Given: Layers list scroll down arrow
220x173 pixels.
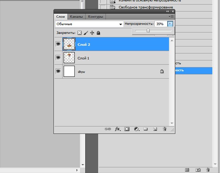Looking at the screenshot, I should point(172,123).
